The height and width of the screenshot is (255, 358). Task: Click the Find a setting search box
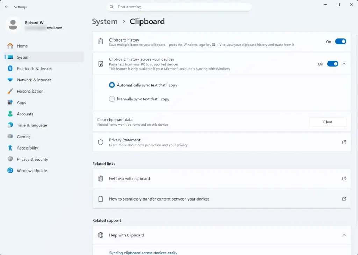coord(179,7)
